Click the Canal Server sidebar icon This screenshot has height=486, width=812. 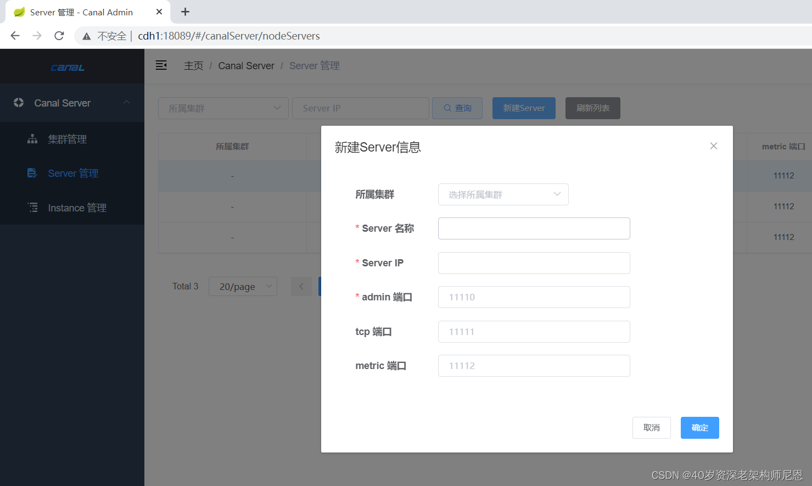coord(19,103)
